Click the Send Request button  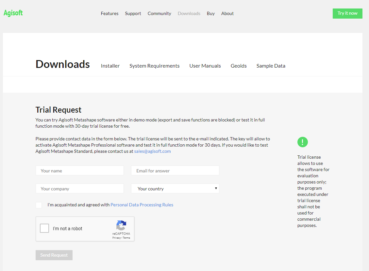(x=54, y=255)
